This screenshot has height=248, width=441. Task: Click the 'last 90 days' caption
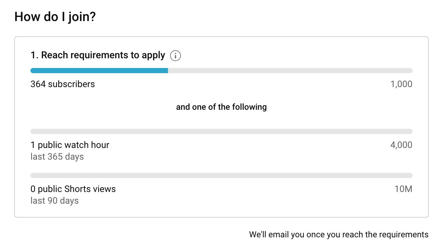[54, 201]
